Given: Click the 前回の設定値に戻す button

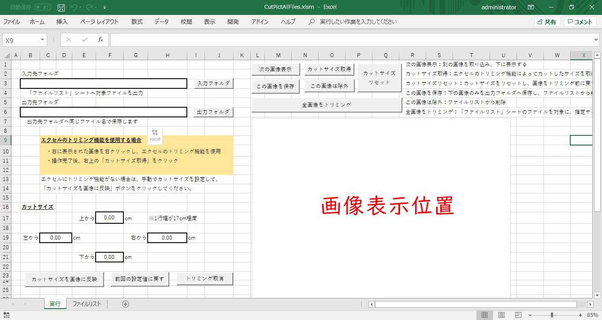Looking at the screenshot, I should (x=139, y=280).
